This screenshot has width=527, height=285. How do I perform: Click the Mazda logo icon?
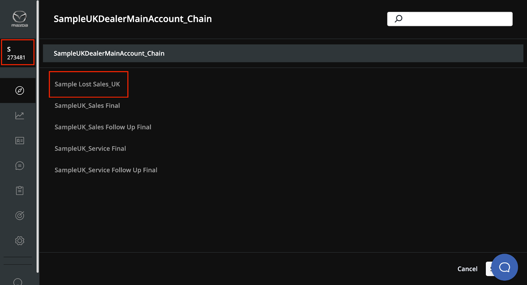point(19,19)
